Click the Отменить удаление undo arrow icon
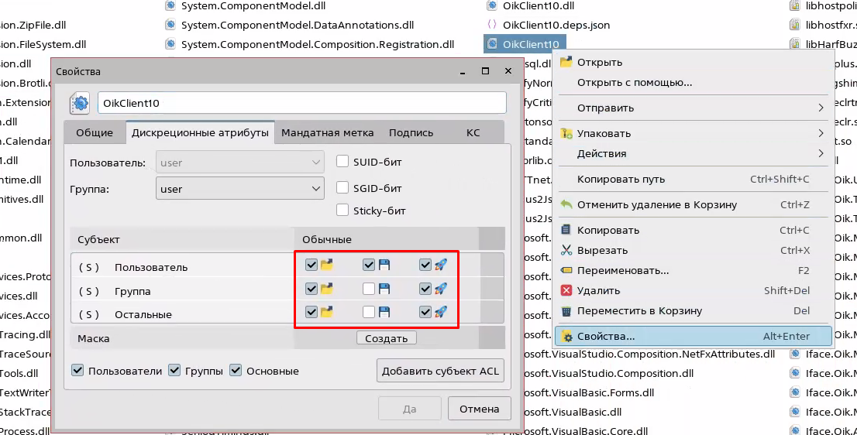857x435 pixels. point(566,205)
